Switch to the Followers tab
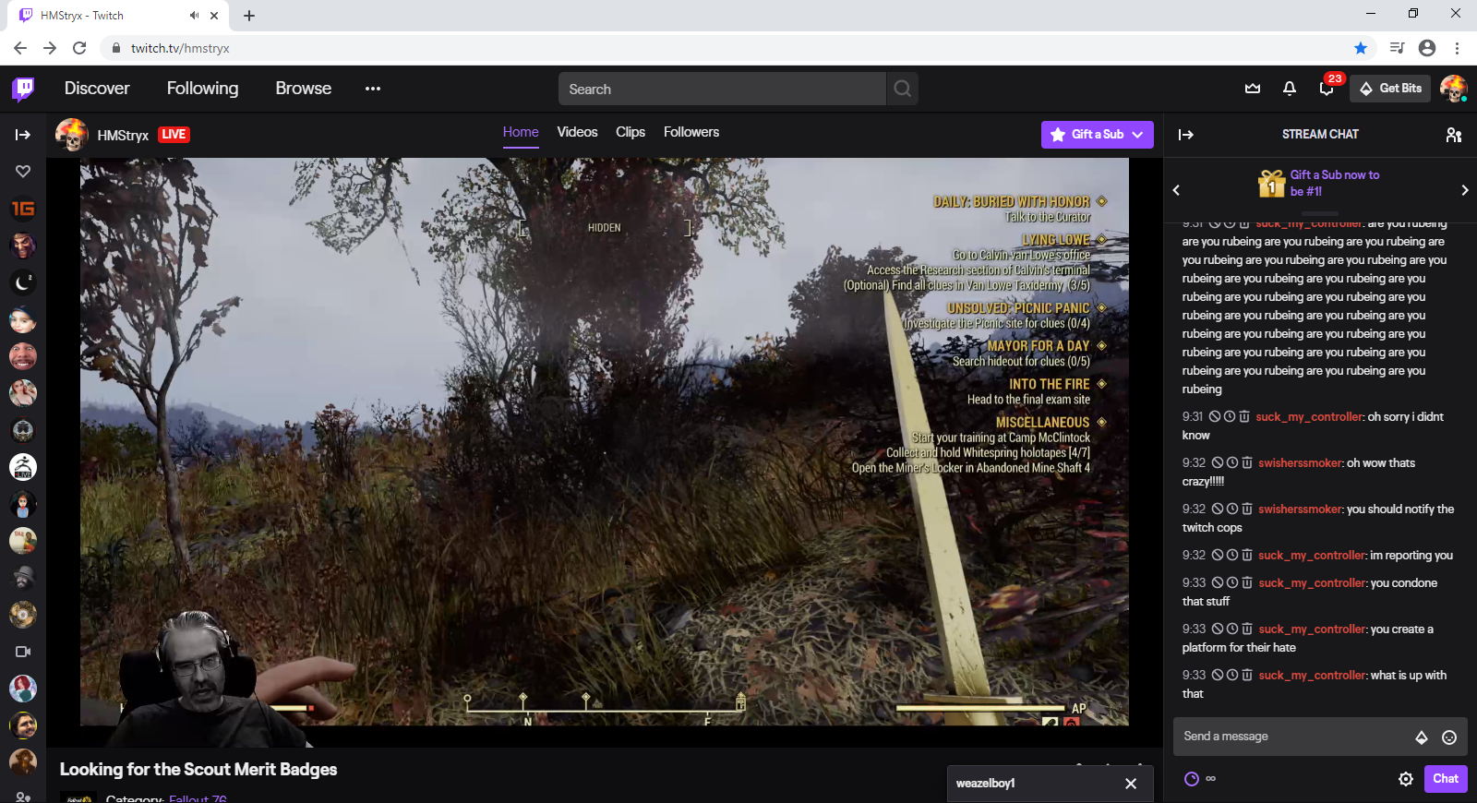Screen dimensions: 1477x803 [x=691, y=132]
